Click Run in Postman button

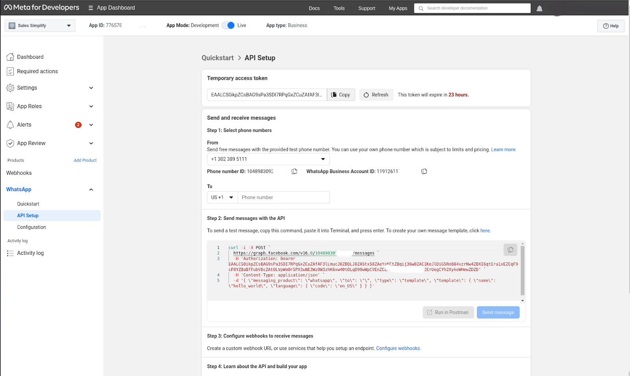coord(448,312)
